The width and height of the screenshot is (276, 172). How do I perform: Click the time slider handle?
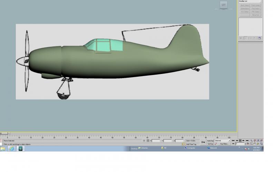(4, 133)
